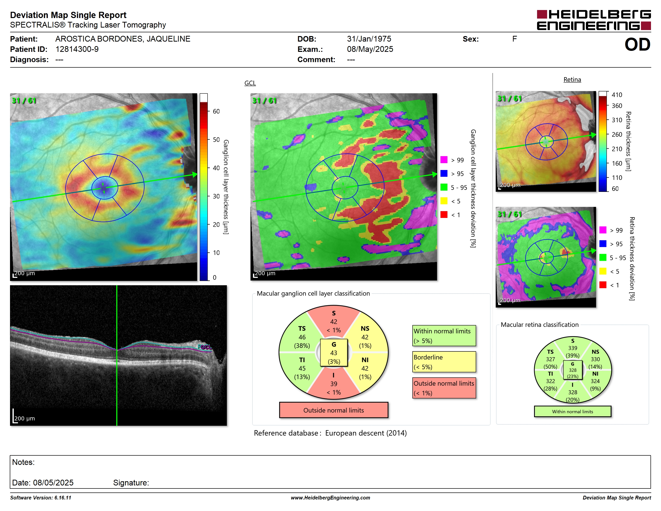The height and width of the screenshot is (511, 661).
Task: Click the GCL thickness color scale bar
Action: pos(203,187)
